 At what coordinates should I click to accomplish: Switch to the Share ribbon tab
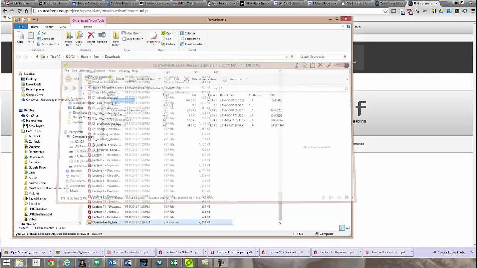[49, 27]
